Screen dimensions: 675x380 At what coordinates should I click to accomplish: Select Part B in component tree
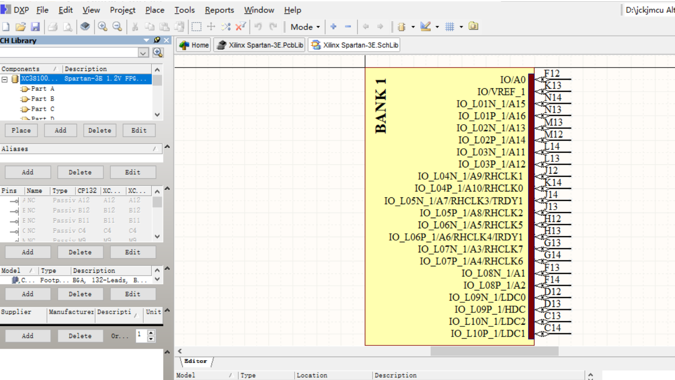point(43,98)
